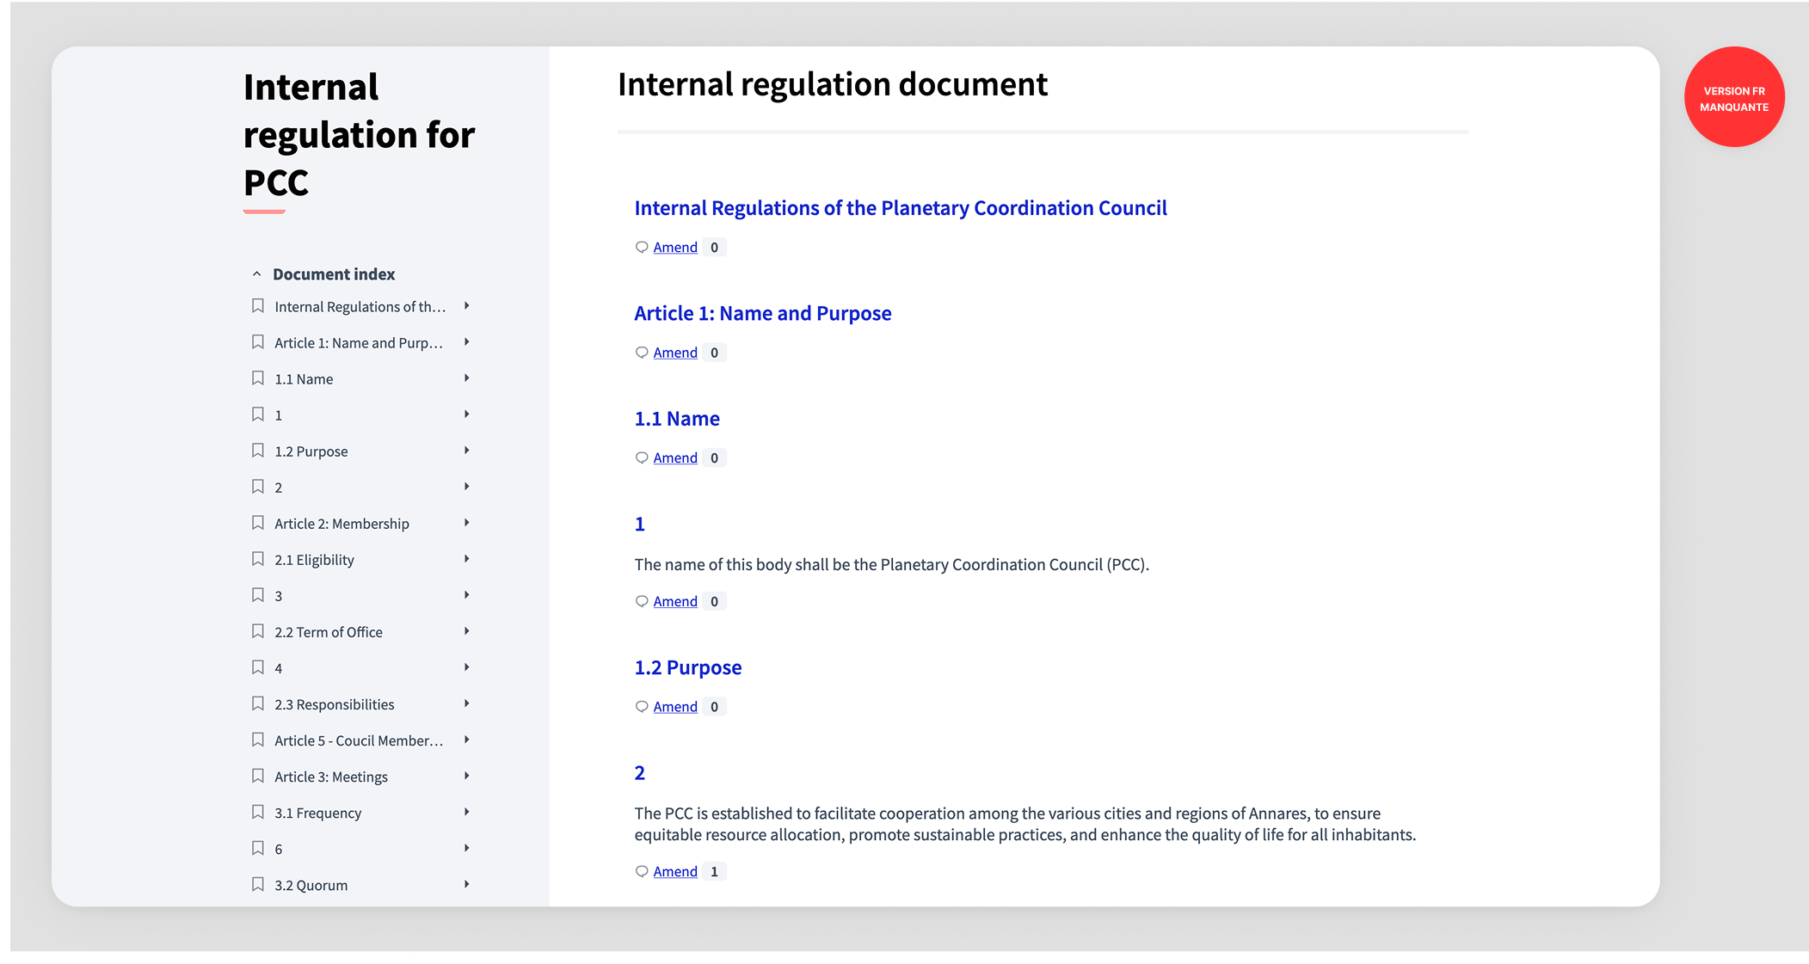
Task: Open Amend link under paragraph 2 with one amendment
Action: click(x=675, y=872)
